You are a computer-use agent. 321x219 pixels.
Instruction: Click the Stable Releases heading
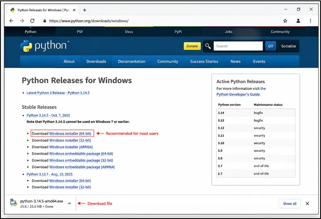click(39, 107)
